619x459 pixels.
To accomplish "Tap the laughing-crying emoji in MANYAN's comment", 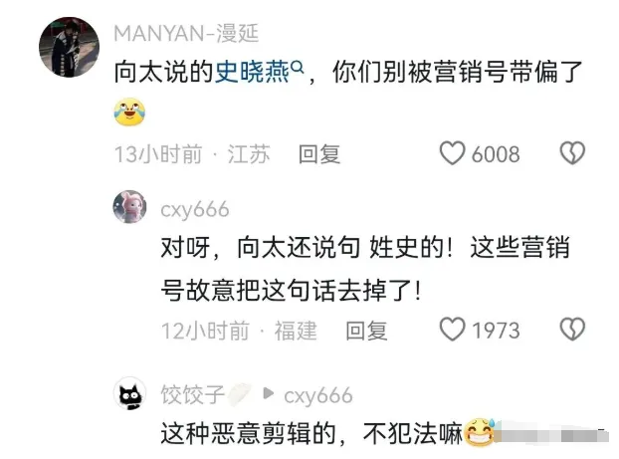I will click(x=129, y=112).
